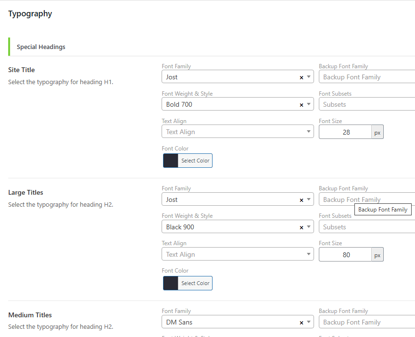This screenshot has width=415, height=337.
Task: Click Site Title Font Subsets field
Action: 366,104
